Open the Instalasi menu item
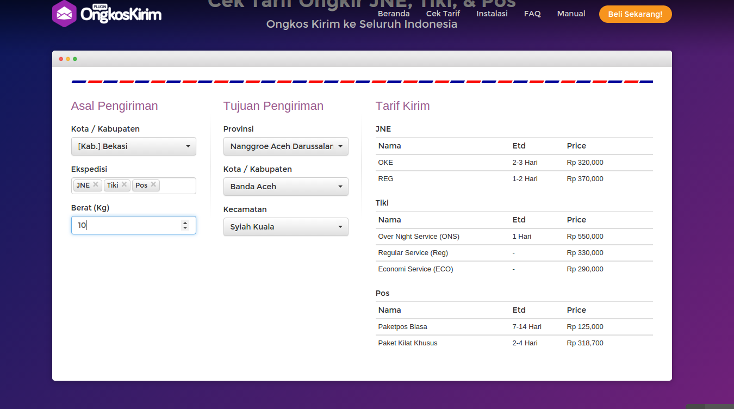734x409 pixels. pyautogui.click(x=492, y=14)
